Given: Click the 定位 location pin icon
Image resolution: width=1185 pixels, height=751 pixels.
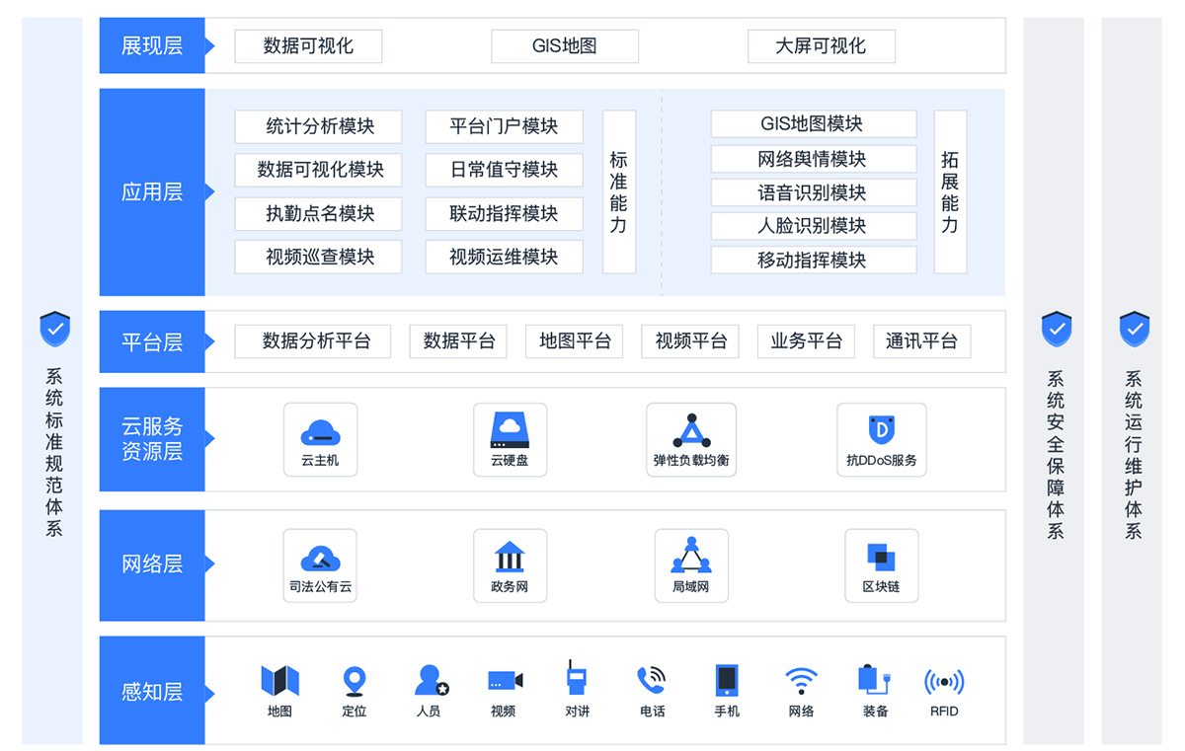Looking at the screenshot, I should [x=355, y=681].
